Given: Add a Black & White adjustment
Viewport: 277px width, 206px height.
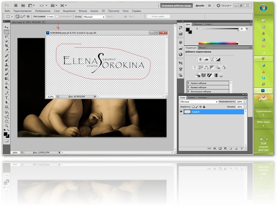Looking at the screenshot, I should (212, 67).
